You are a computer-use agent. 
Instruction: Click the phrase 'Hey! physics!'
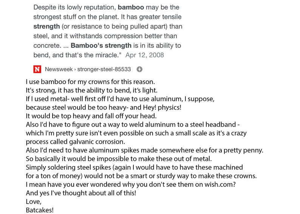coord(162,108)
